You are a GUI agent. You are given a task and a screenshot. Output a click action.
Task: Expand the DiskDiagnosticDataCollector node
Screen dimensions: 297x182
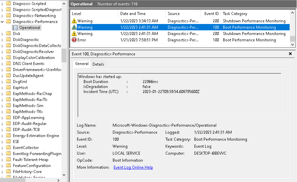[2, 46]
